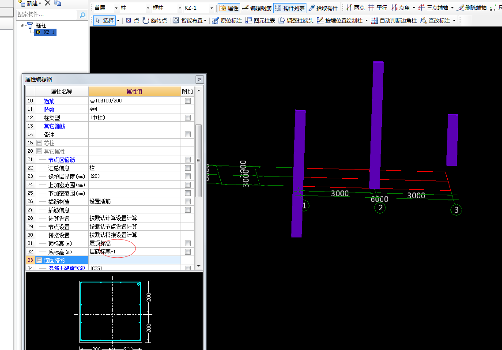The height and width of the screenshot is (350, 502).
Task: Close the 属性编辑器 panel
Action: pos(200,79)
